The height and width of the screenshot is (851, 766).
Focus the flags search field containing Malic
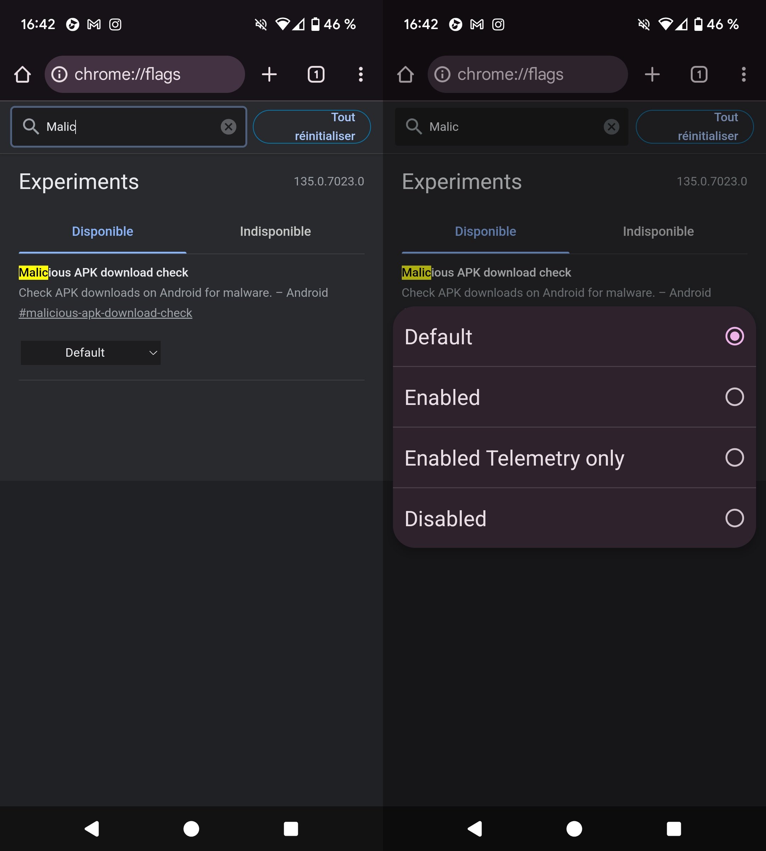coord(126,127)
